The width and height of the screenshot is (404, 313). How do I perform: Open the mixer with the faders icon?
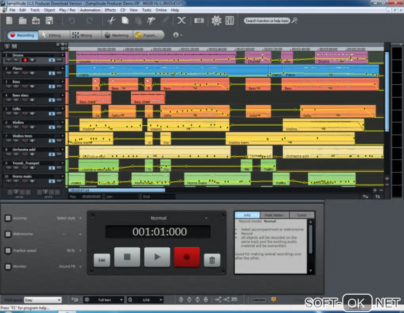[x=230, y=20]
